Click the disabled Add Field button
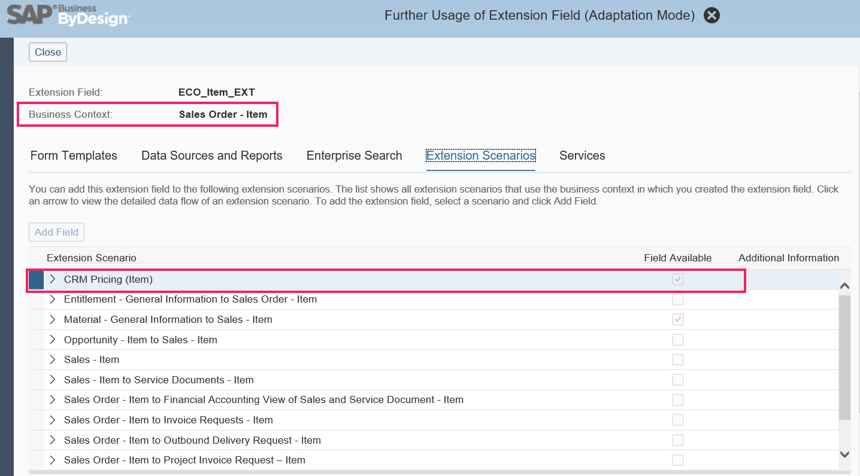The width and height of the screenshot is (860, 476). (56, 232)
